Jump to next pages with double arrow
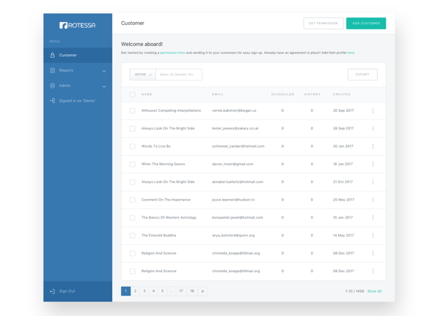440x316 pixels. point(202,291)
